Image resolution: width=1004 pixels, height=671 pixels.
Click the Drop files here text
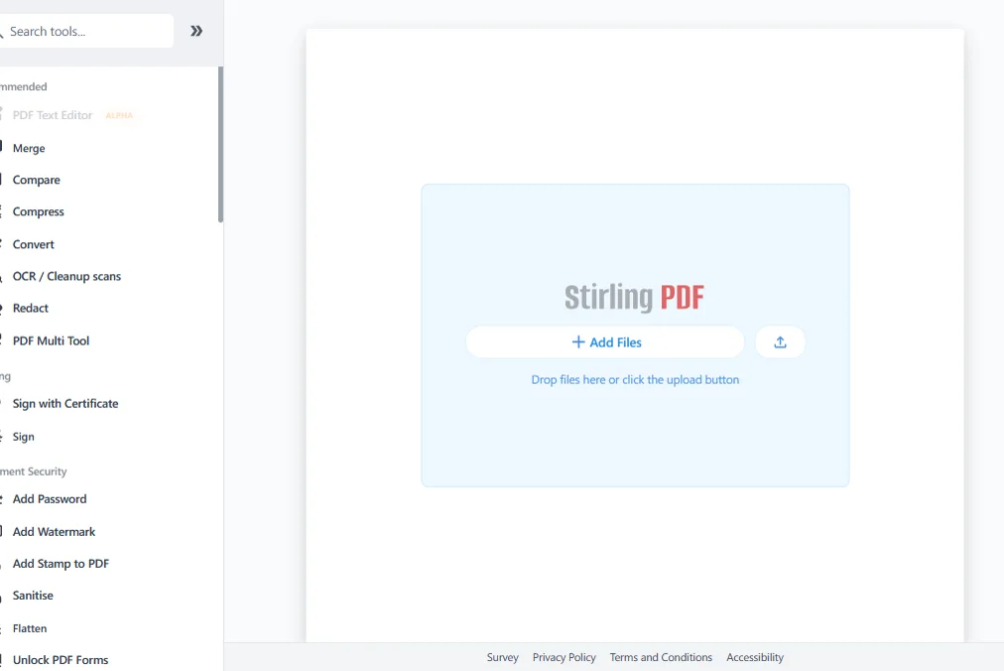[635, 380]
